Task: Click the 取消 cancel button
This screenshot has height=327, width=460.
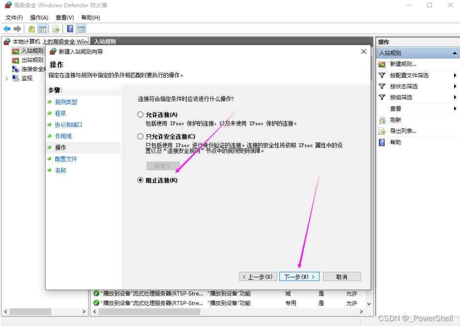Action: click(342, 277)
